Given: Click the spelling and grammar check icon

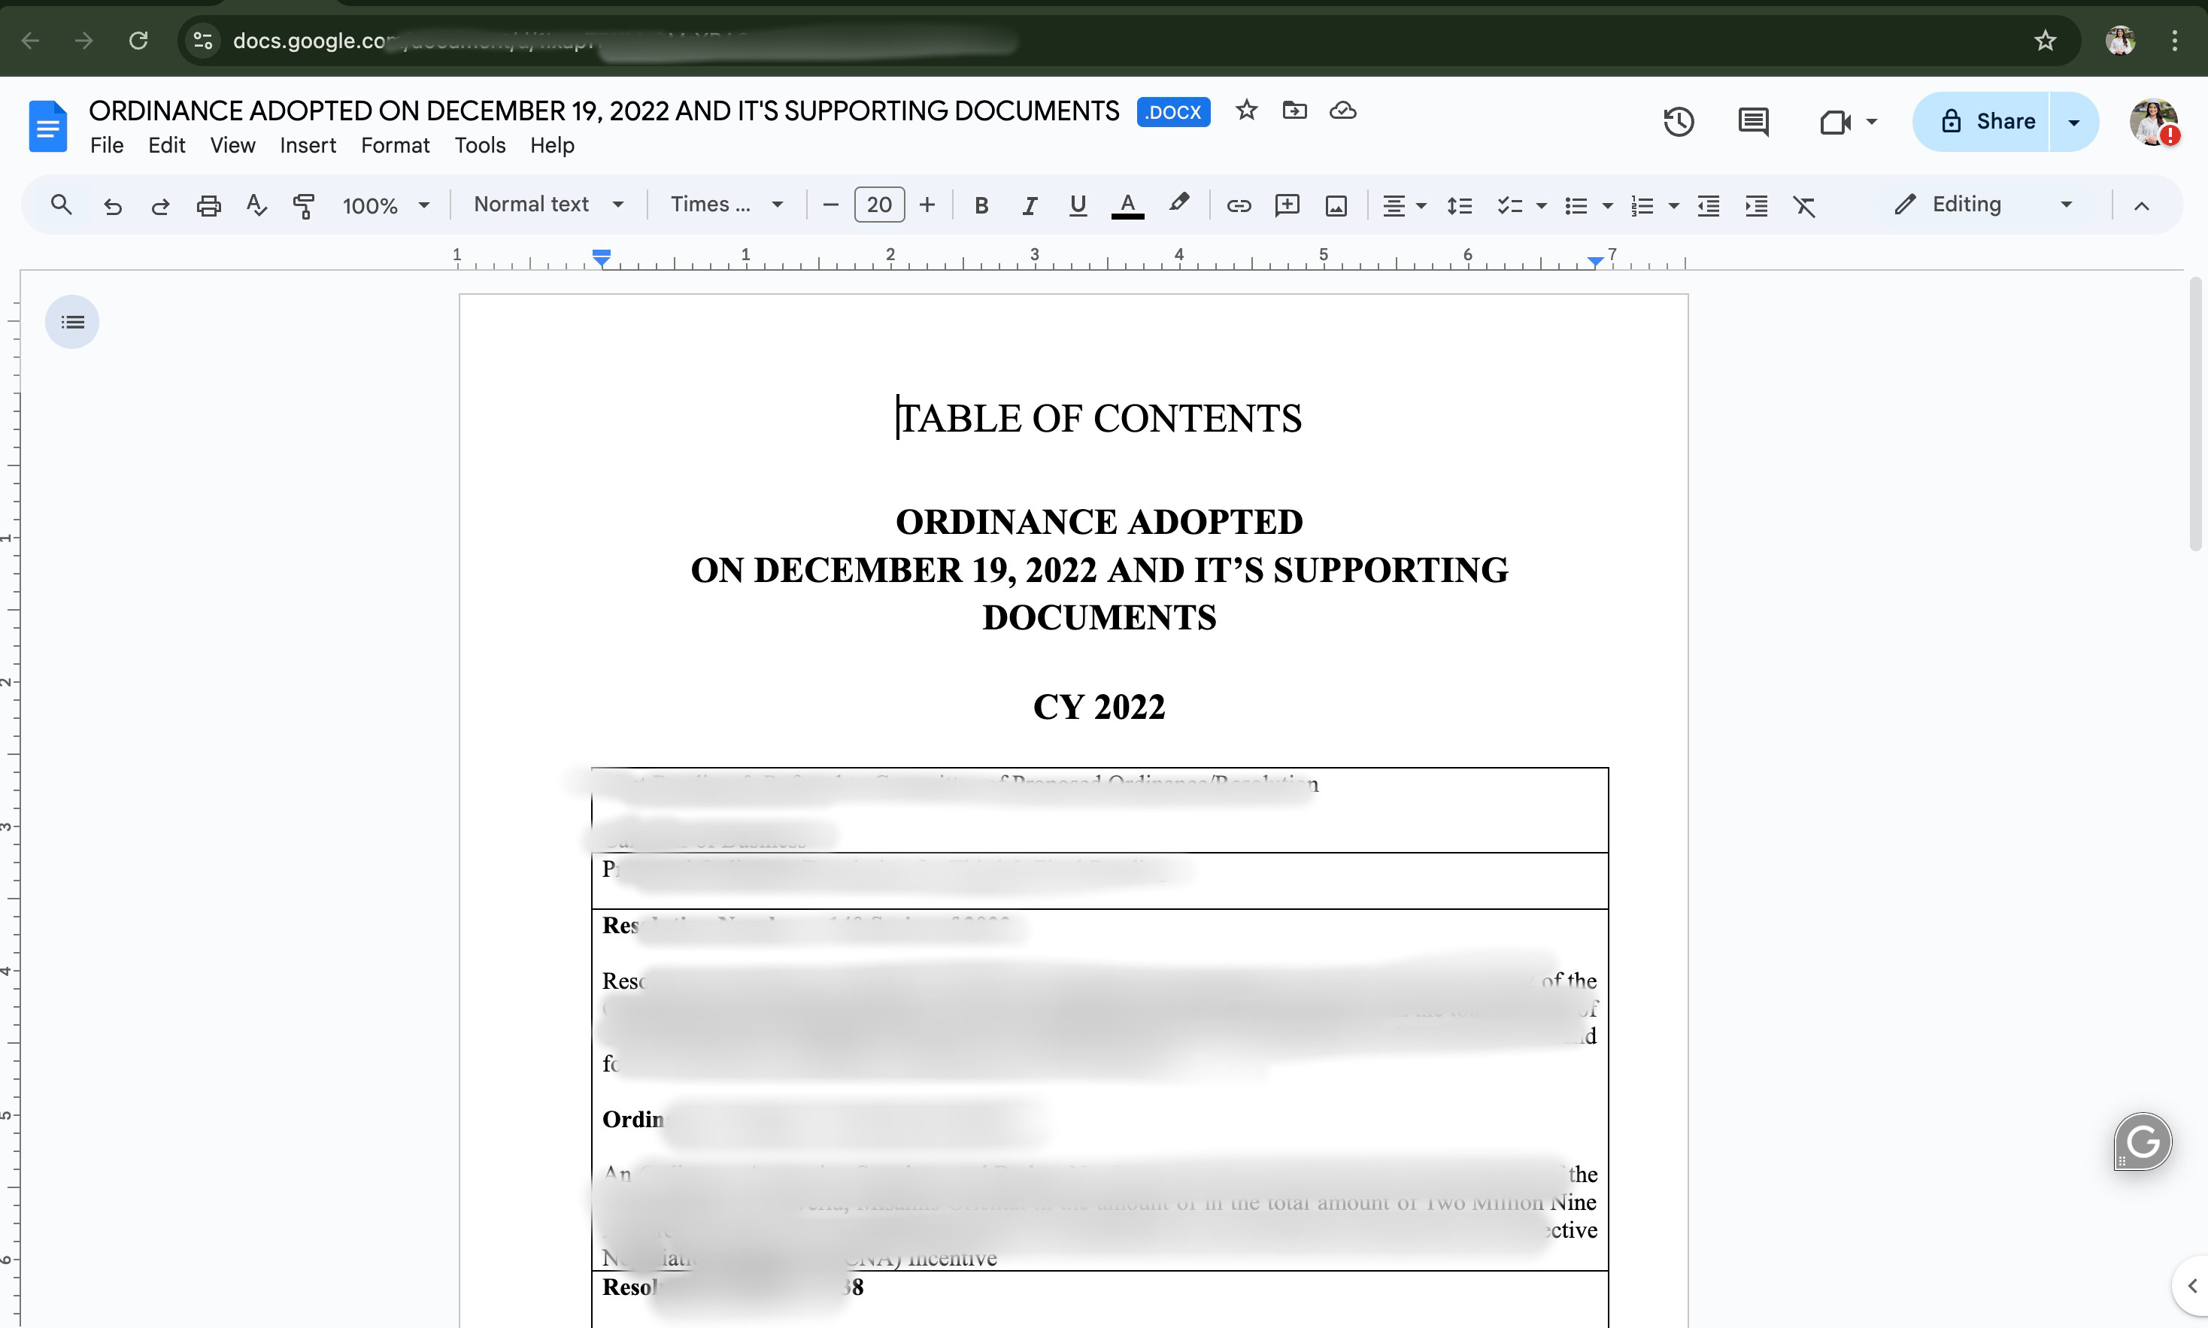Looking at the screenshot, I should (x=256, y=206).
